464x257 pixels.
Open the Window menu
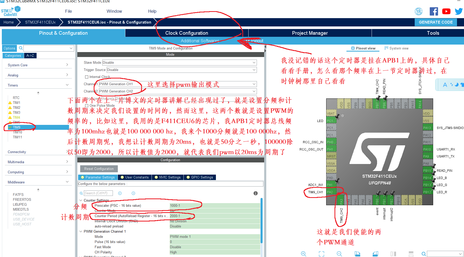tap(114, 11)
